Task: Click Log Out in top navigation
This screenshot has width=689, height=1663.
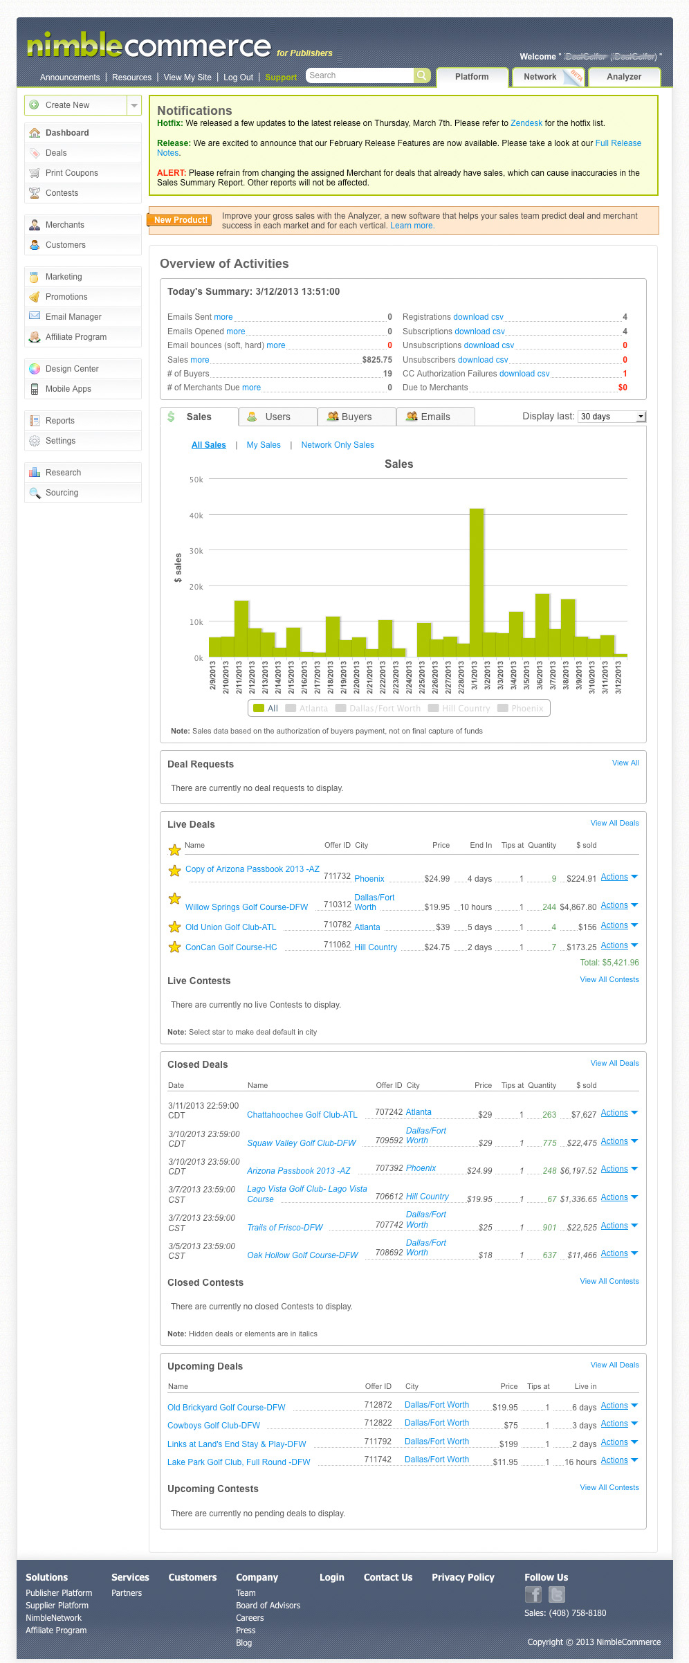Action: 238,78
